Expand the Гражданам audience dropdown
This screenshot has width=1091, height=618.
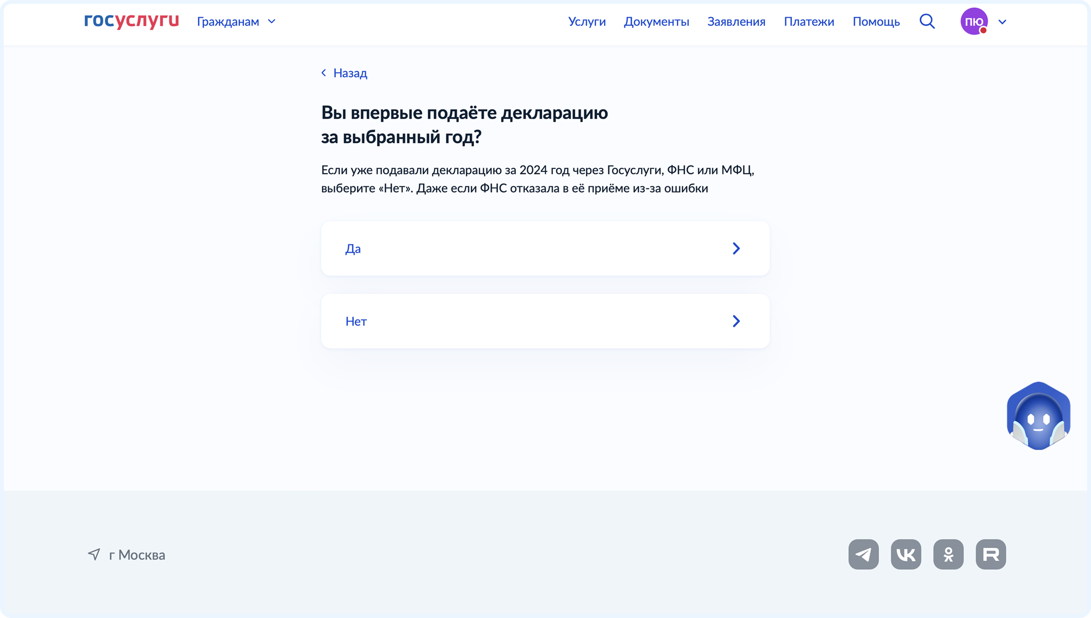tap(236, 22)
